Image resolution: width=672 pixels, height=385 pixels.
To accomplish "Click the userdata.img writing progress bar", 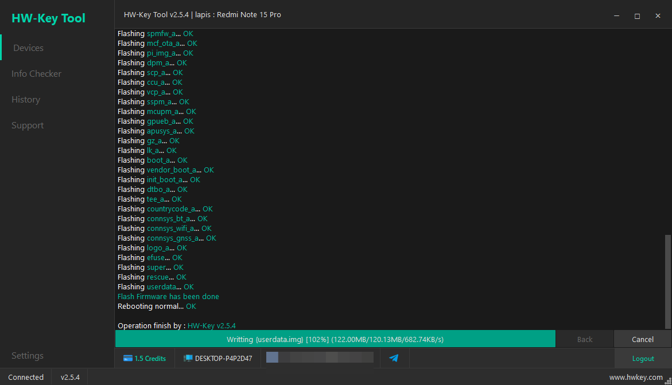I will (335, 339).
